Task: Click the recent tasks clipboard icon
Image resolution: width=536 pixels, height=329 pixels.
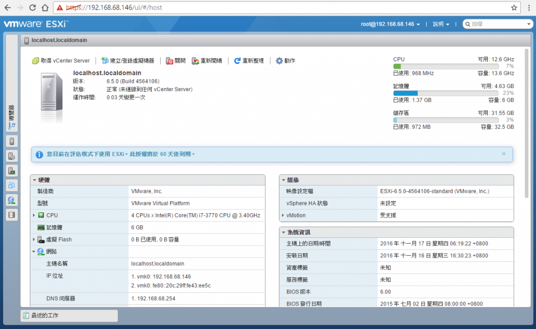Action: [26, 316]
